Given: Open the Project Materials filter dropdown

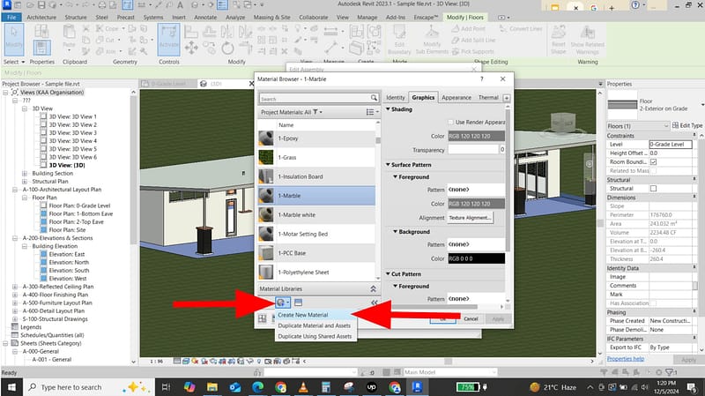Looking at the screenshot, I should coord(318,112).
